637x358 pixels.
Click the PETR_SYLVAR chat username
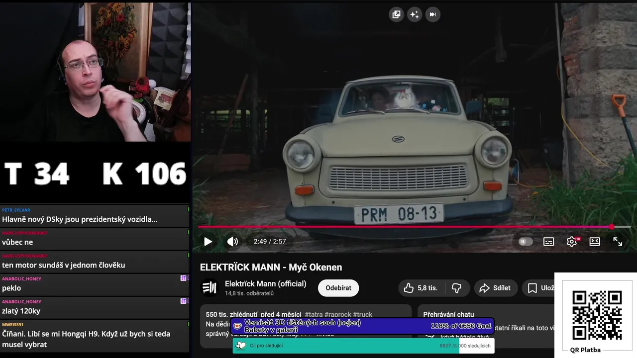pyautogui.click(x=16, y=210)
